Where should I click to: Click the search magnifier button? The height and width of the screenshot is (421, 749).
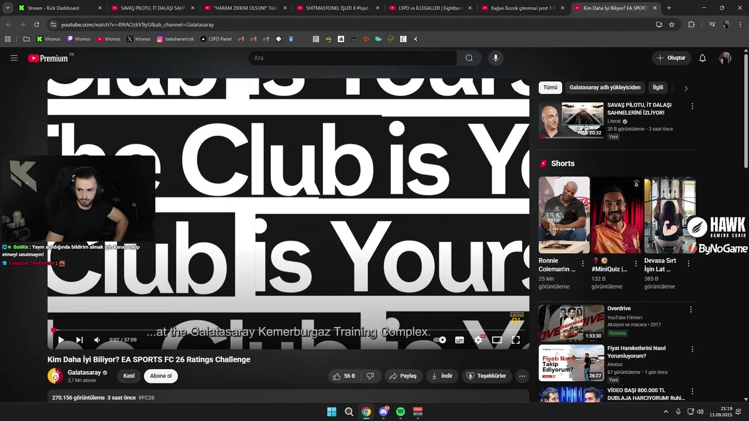[x=469, y=58]
